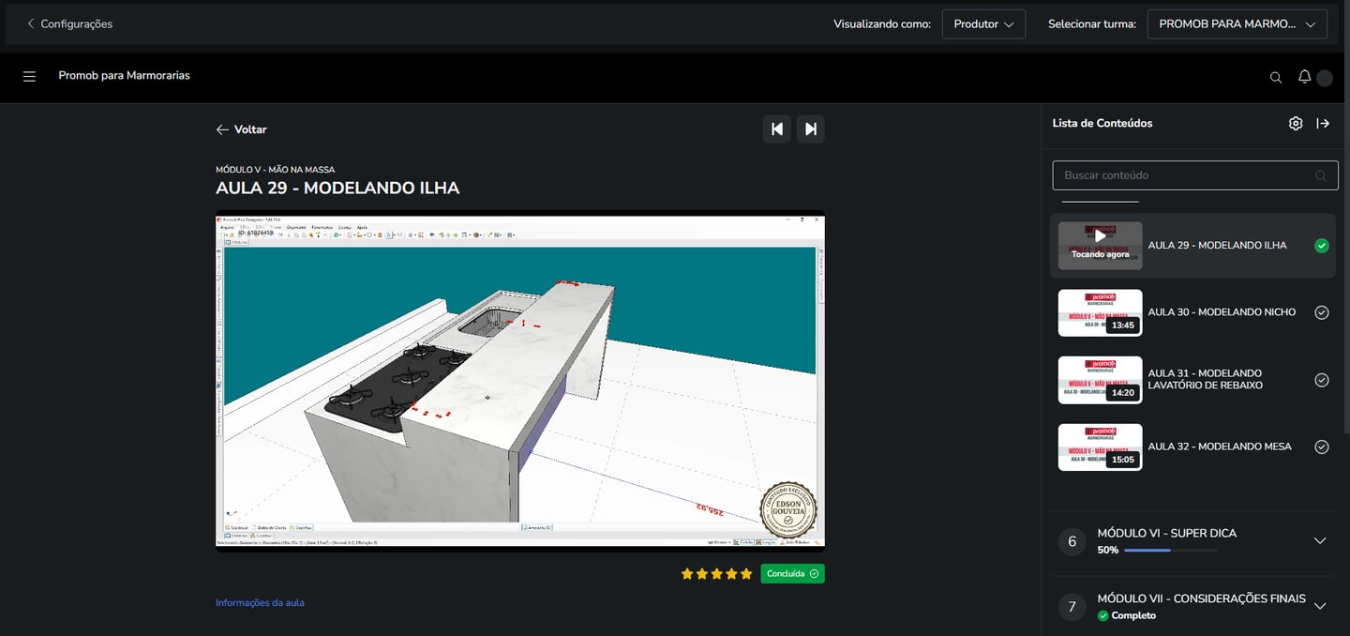The image size is (1350, 636).
Task: Toggle completion check for Aula 32
Action: (1322, 447)
